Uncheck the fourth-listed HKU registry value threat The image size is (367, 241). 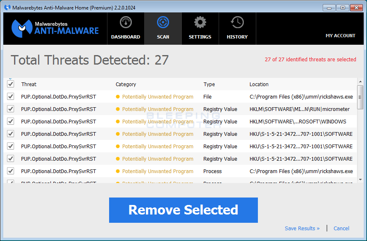(x=10, y=134)
